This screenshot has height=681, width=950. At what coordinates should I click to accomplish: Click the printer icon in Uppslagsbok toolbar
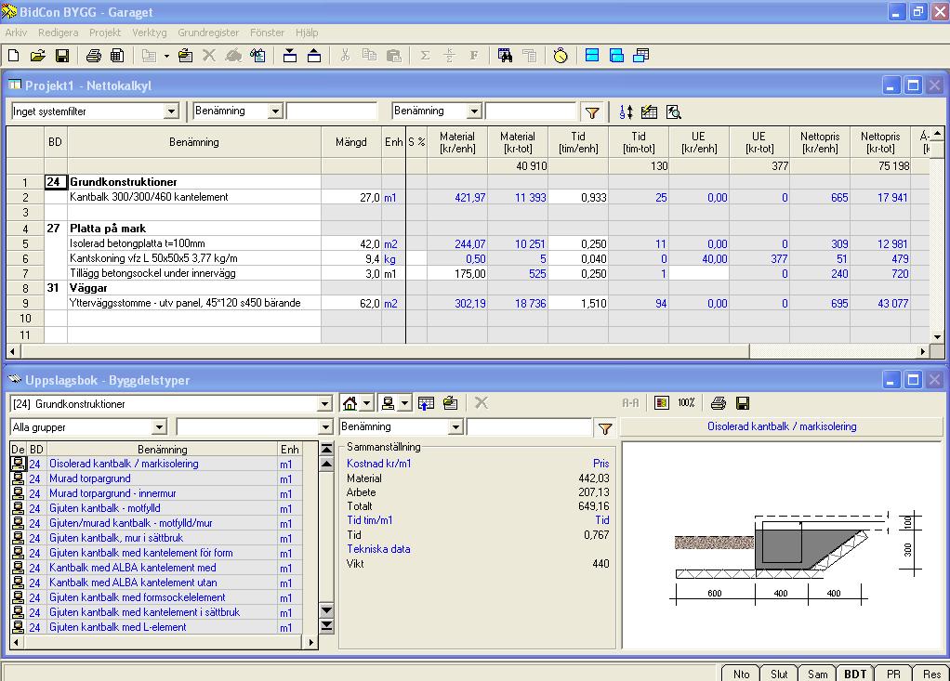(x=718, y=403)
